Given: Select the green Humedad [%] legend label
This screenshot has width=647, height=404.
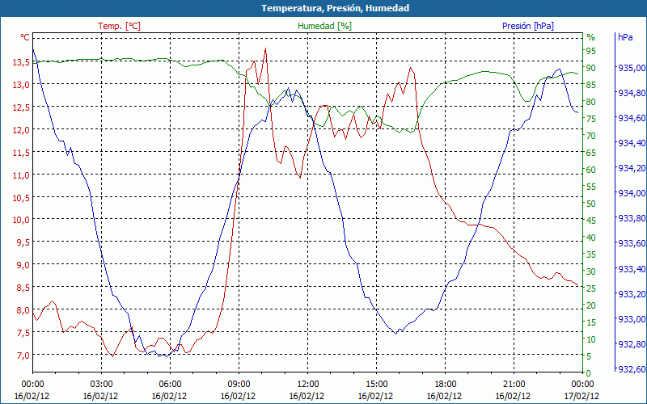Looking at the screenshot, I should click(x=324, y=26).
